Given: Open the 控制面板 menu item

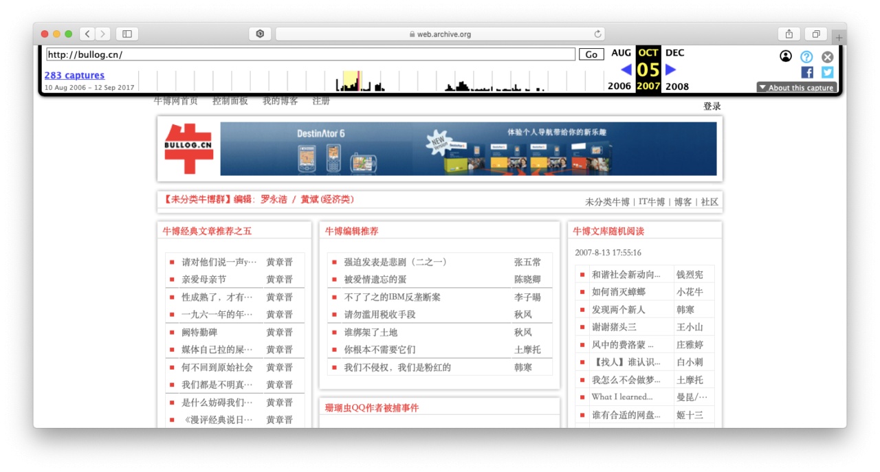Looking at the screenshot, I should point(230,101).
